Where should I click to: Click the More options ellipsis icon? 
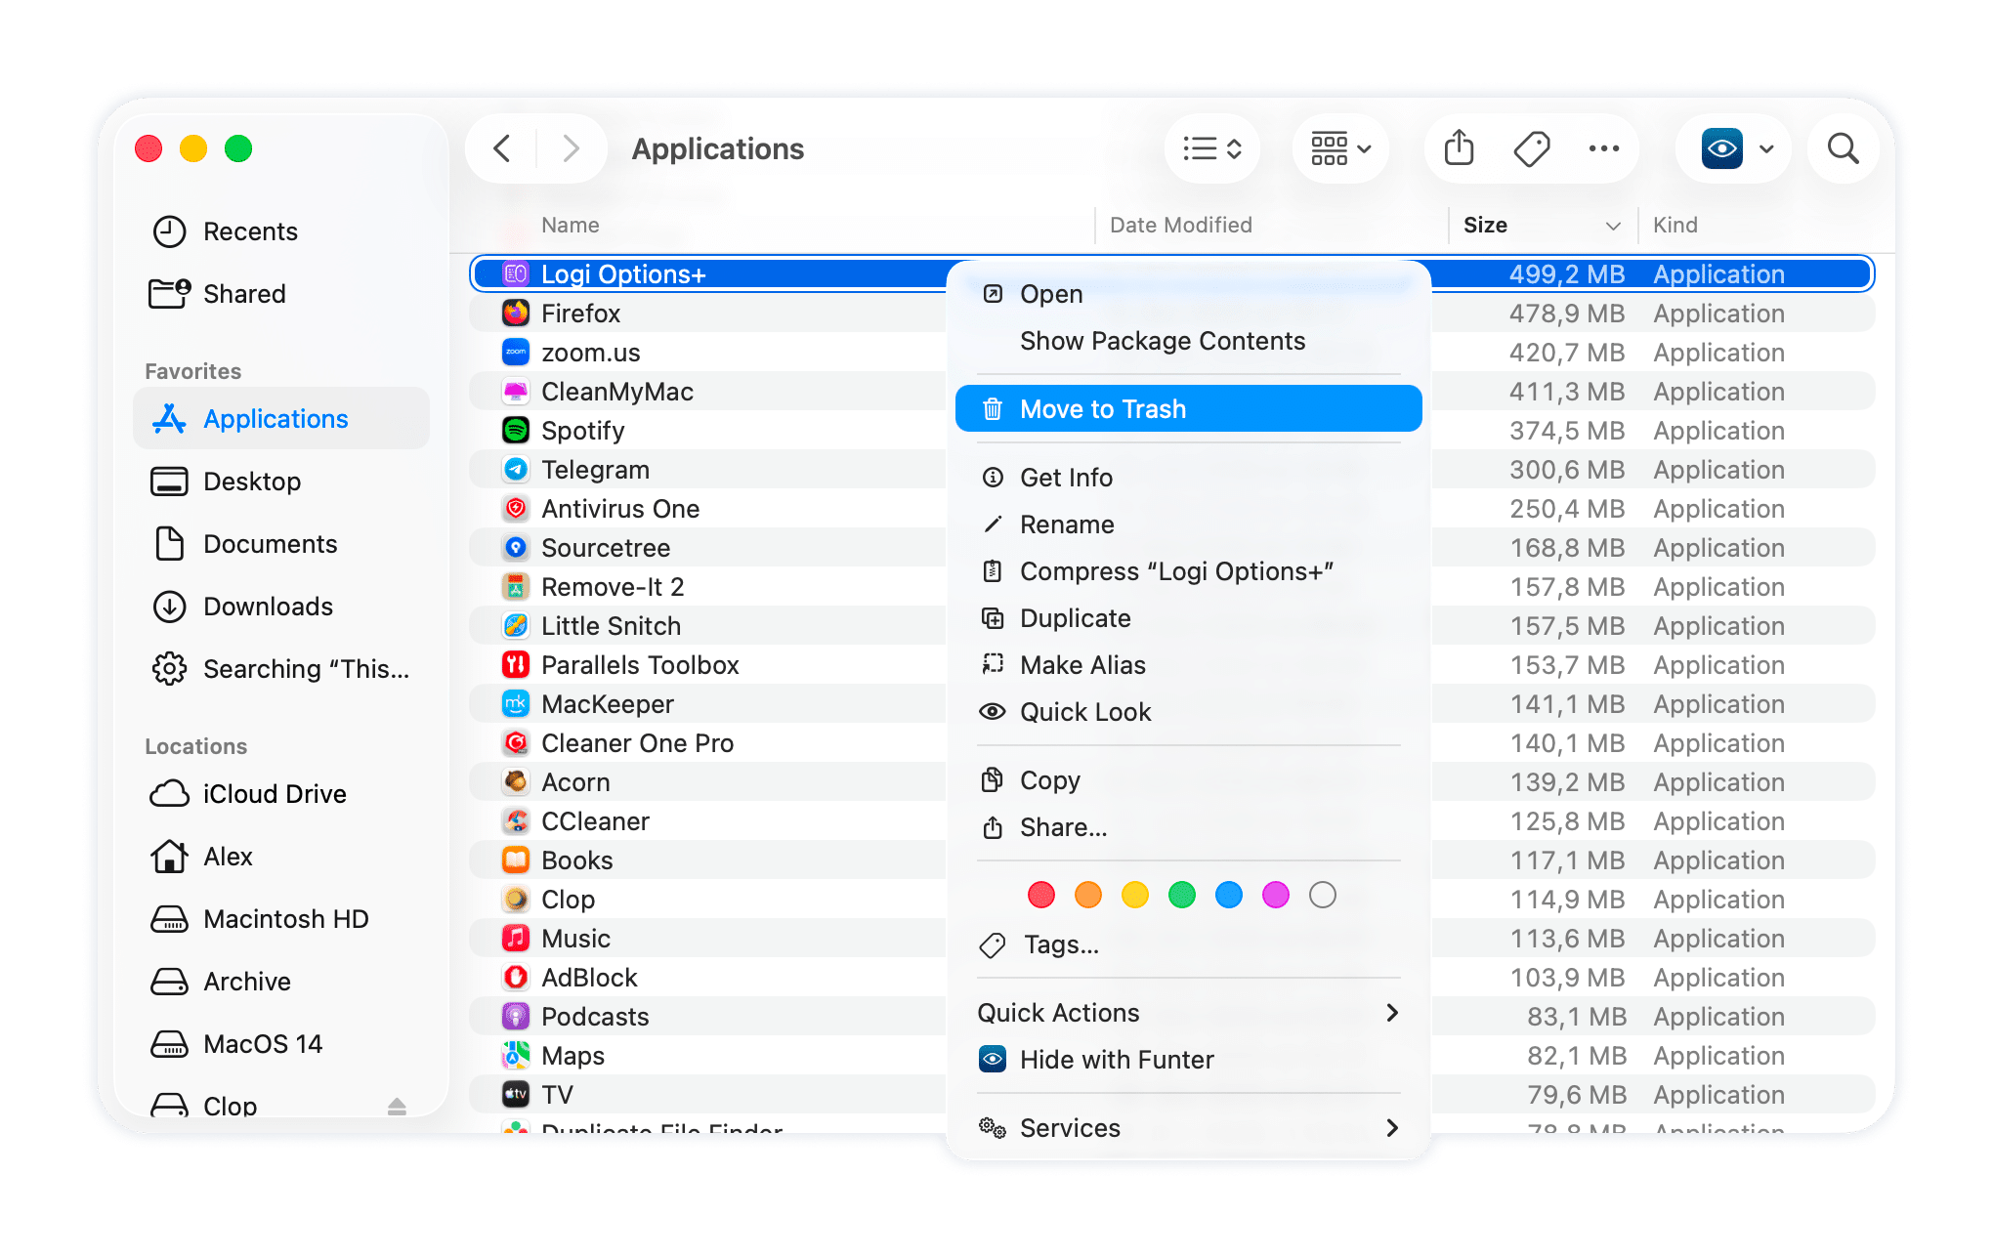(1603, 148)
